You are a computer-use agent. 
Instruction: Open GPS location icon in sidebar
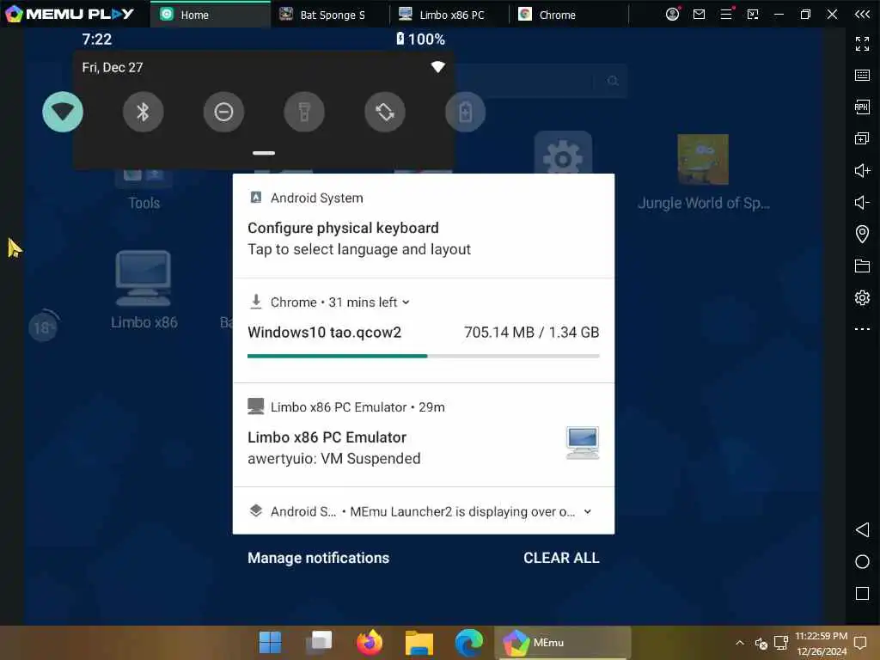point(862,234)
